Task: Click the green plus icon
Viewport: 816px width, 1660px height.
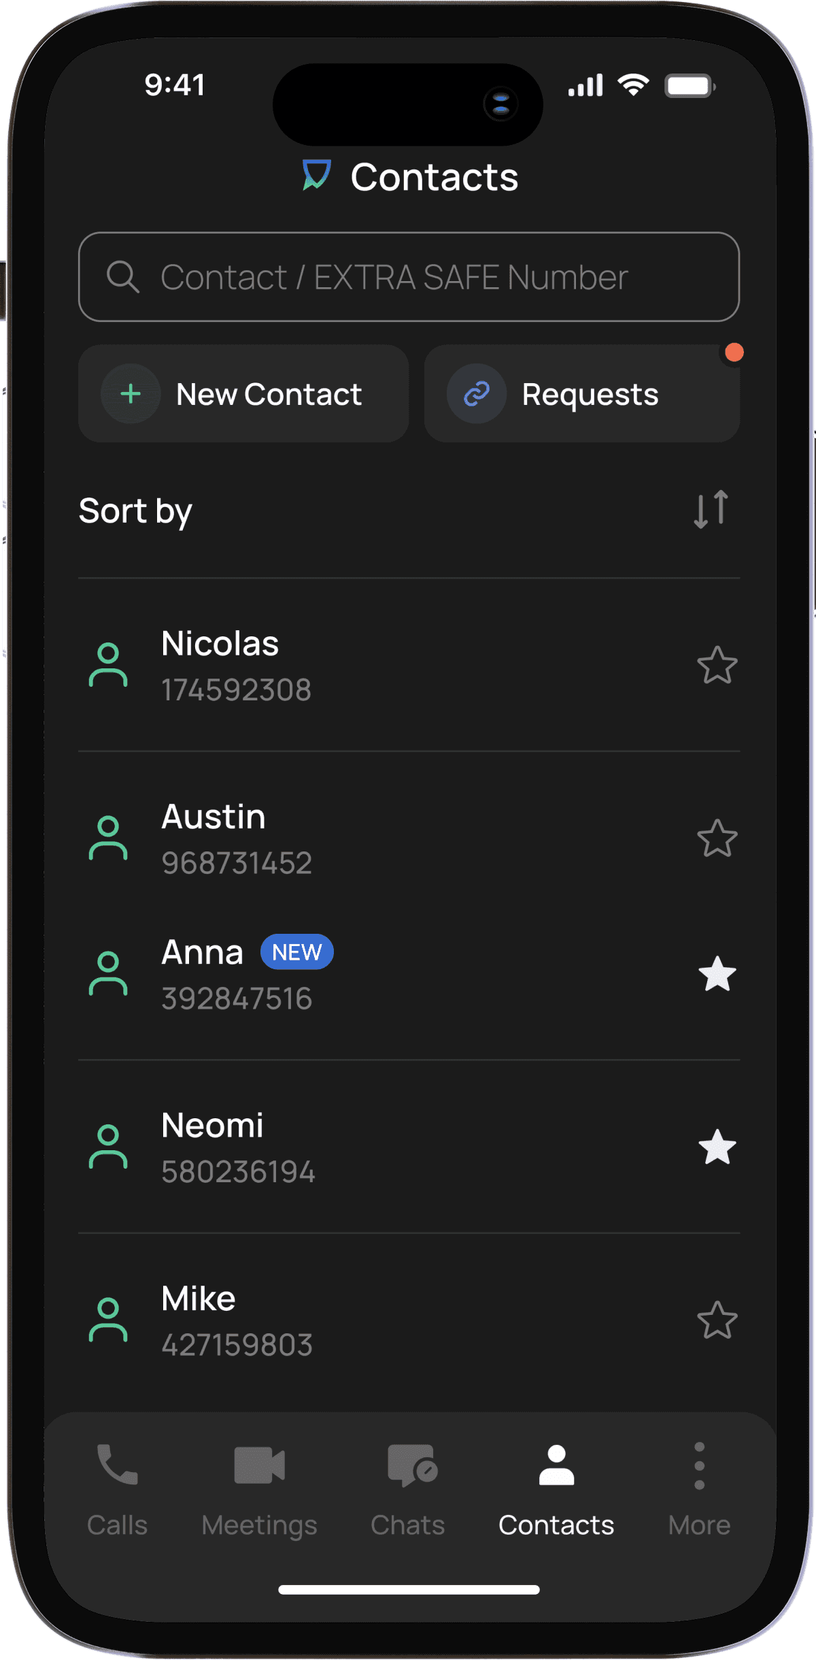Action: pyautogui.click(x=131, y=394)
